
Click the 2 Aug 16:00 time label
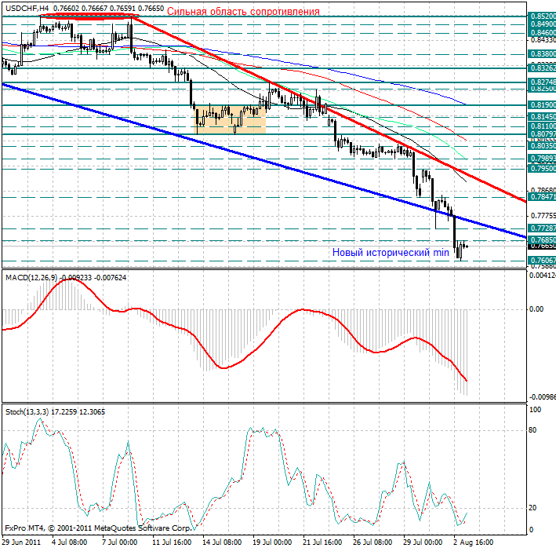[474, 543]
